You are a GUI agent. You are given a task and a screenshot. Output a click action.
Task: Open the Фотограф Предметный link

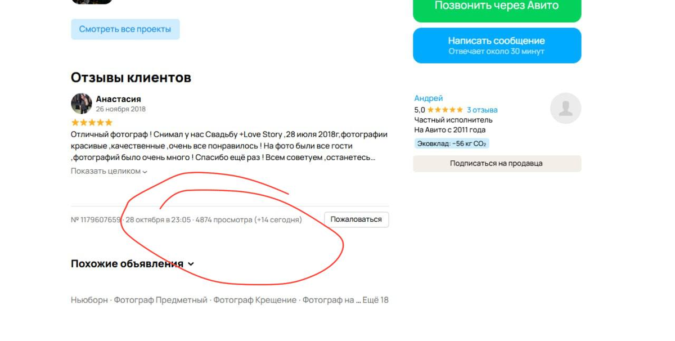click(x=160, y=300)
